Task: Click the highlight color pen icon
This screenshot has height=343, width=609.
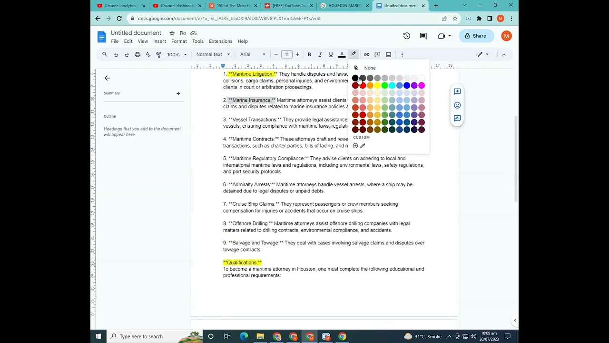Action: 354,54
